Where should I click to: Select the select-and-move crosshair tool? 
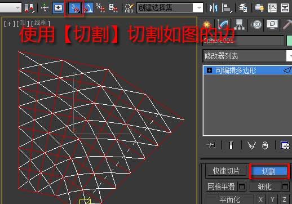(x=45, y=8)
